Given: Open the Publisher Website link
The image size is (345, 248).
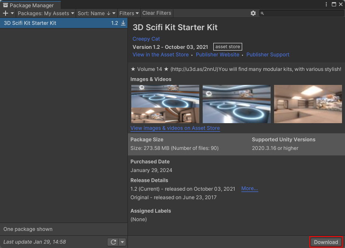Looking at the screenshot, I should point(218,54).
